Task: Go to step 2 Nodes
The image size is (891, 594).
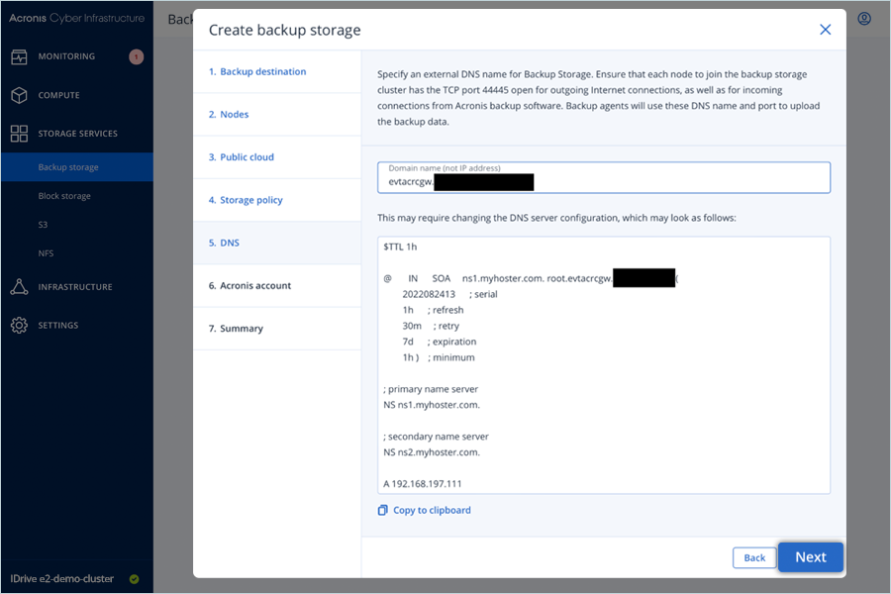Action: click(234, 115)
